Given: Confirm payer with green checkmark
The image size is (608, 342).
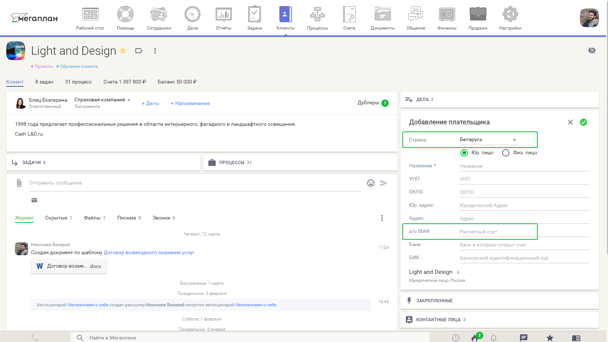Looking at the screenshot, I should coord(584,122).
